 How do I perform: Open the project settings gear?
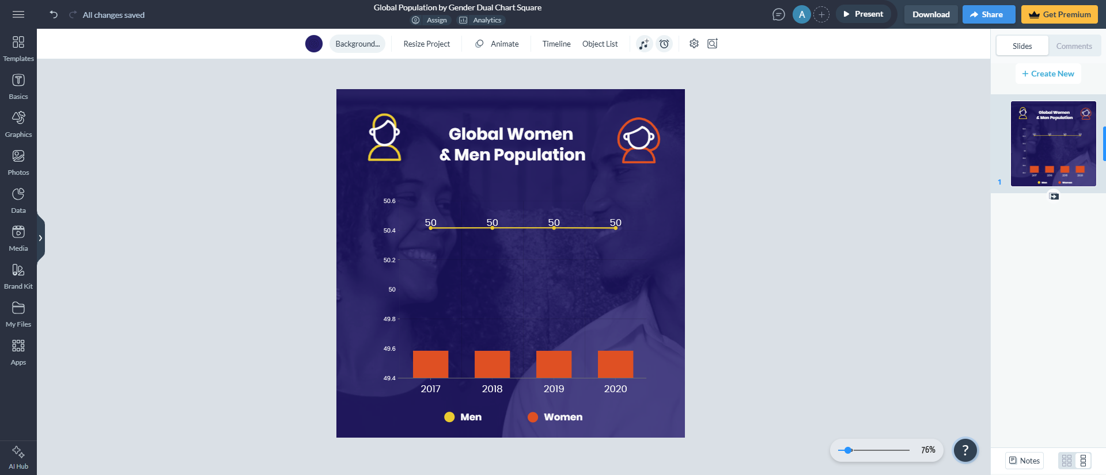tap(694, 44)
